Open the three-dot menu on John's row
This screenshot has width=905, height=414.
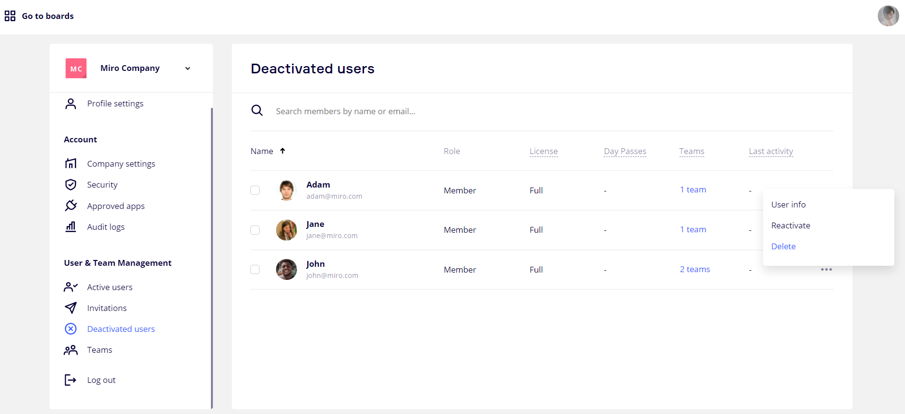[x=826, y=270]
